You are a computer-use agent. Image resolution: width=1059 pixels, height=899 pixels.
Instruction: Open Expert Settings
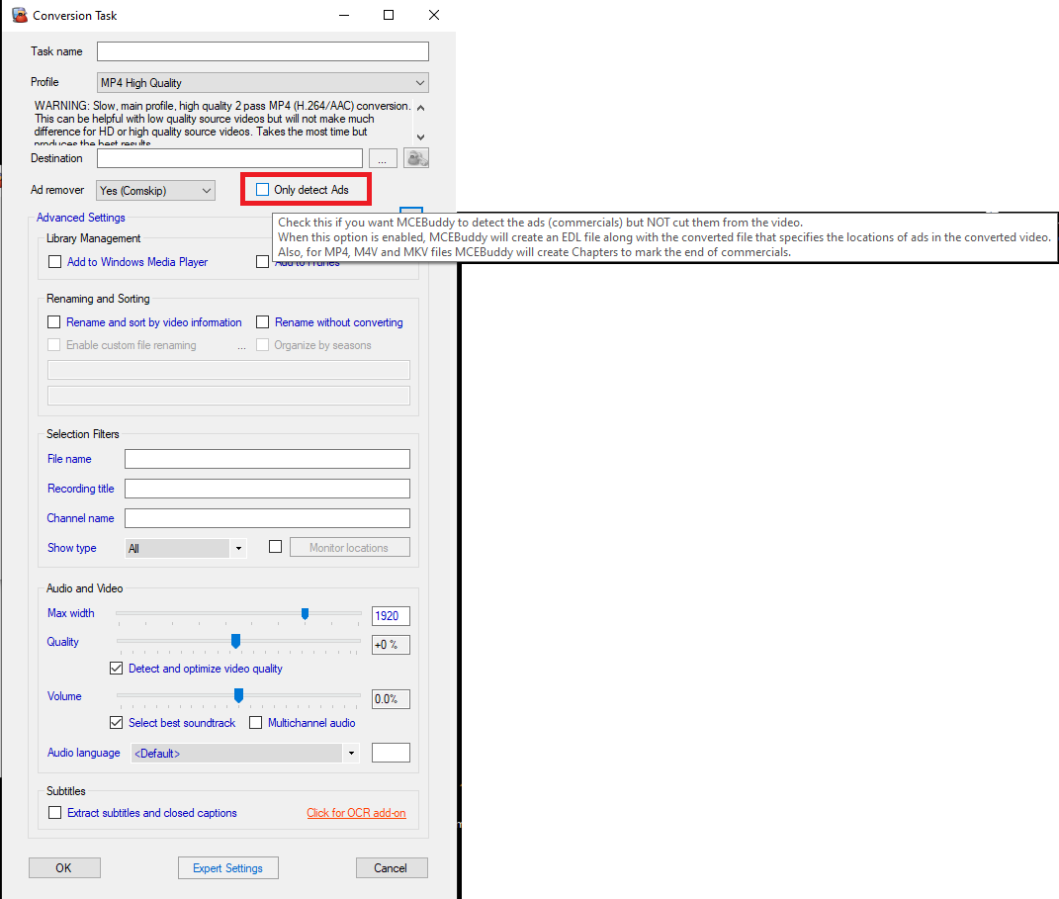tap(227, 868)
